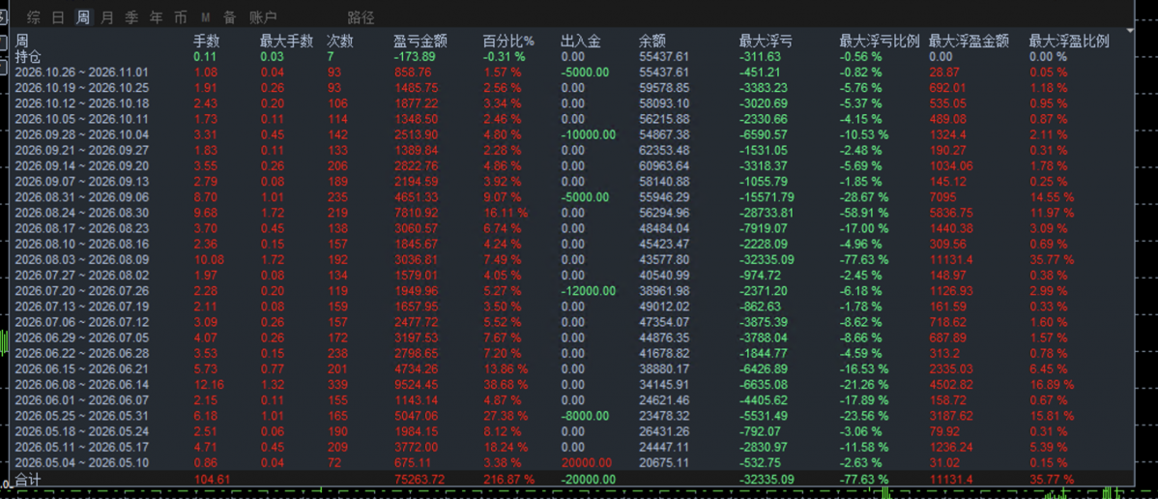Sort by the 最大浮亏比例 column header

coord(880,43)
